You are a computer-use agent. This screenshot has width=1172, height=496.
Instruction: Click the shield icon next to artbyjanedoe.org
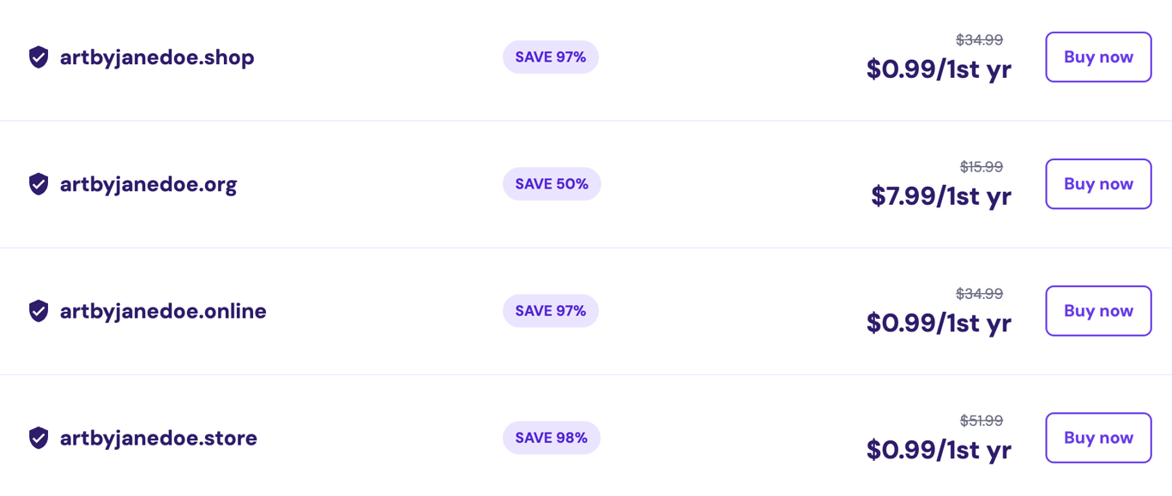(x=38, y=183)
